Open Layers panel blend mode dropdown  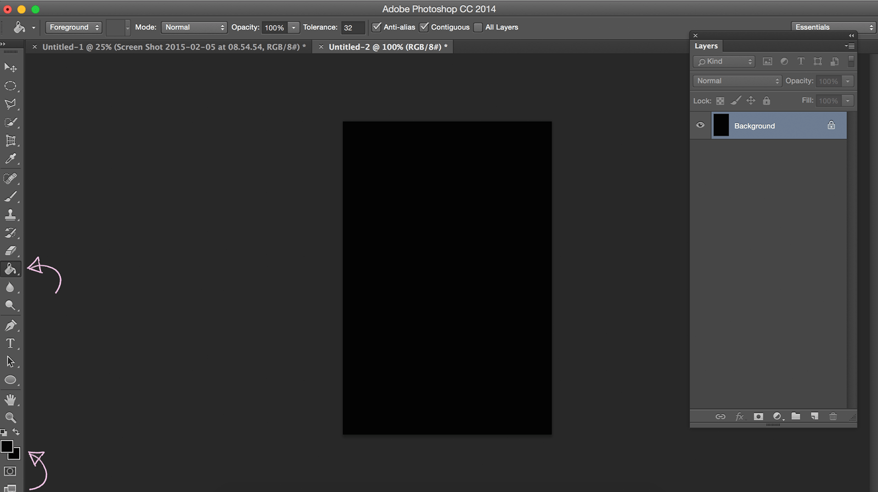point(737,81)
